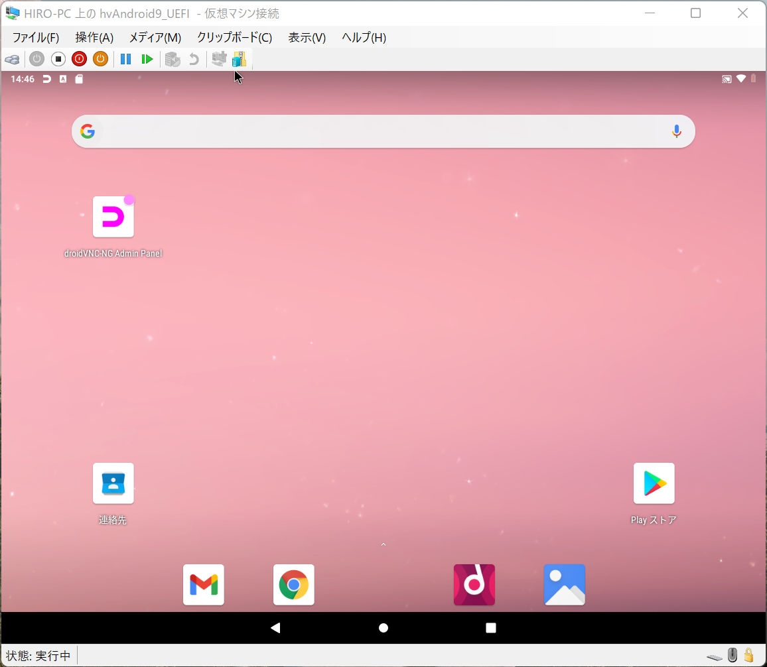
Task: Tap the voice search microphone in the search bar
Action: tap(676, 131)
